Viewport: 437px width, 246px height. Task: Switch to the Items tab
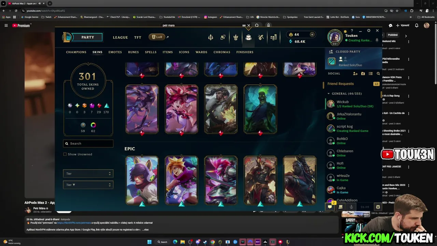[168, 52]
